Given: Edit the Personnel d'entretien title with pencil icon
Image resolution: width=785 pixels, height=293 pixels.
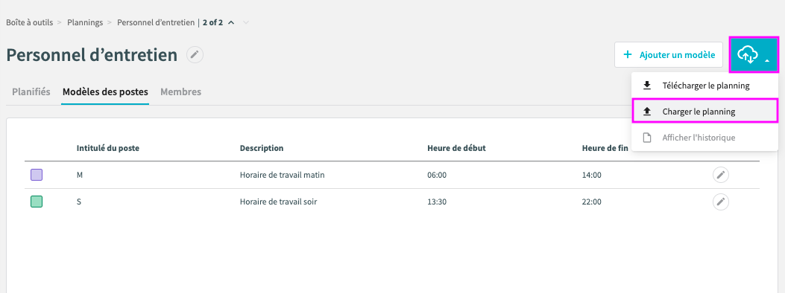Looking at the screenshot, I should tap(195, 55).
